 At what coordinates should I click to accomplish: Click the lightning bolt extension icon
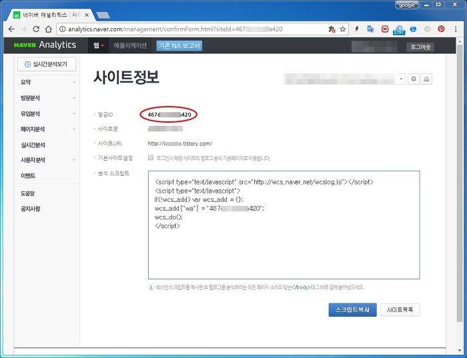pyautogui.click(x=356, y=29)
